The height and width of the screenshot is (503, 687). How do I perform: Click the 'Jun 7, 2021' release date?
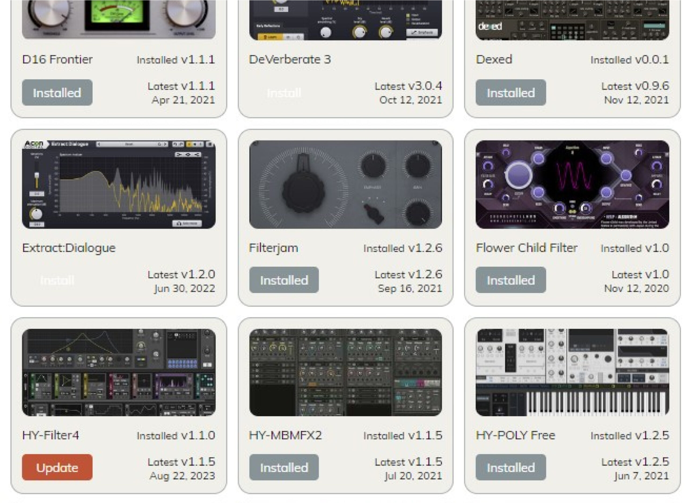coord(642,476)
